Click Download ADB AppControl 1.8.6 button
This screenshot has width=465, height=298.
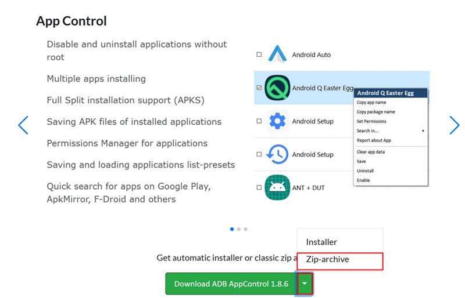point(231,284)
